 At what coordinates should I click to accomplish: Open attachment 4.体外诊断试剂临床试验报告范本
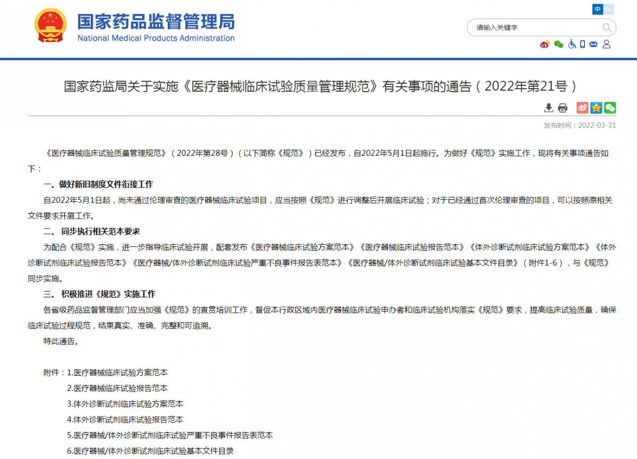tap(125, 420)
